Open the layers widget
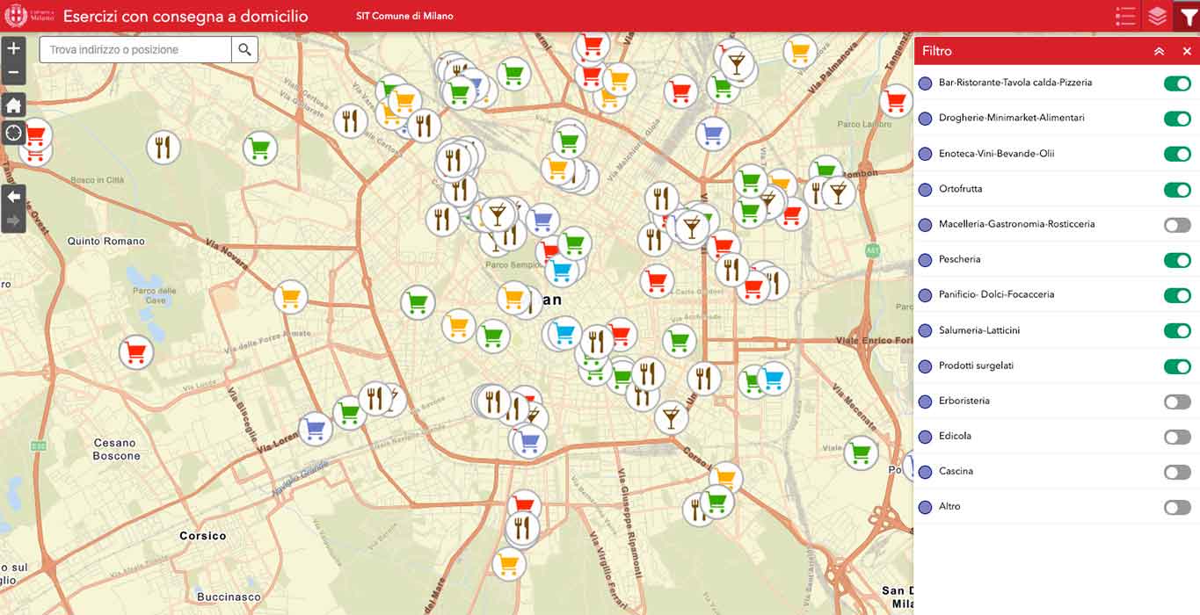This screenshot has width=1200, height=615. tap(1157, 16)
